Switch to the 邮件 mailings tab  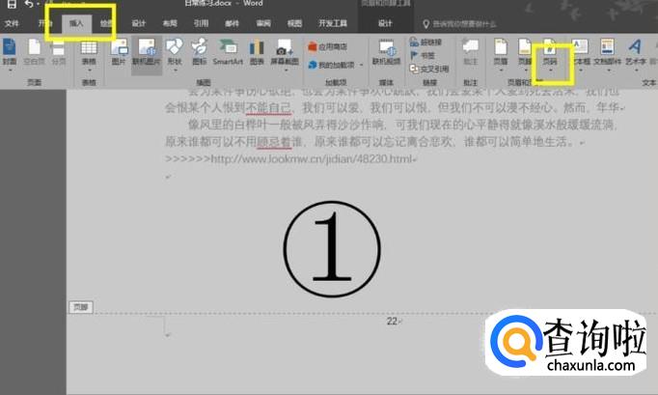(x=233, y=23)
